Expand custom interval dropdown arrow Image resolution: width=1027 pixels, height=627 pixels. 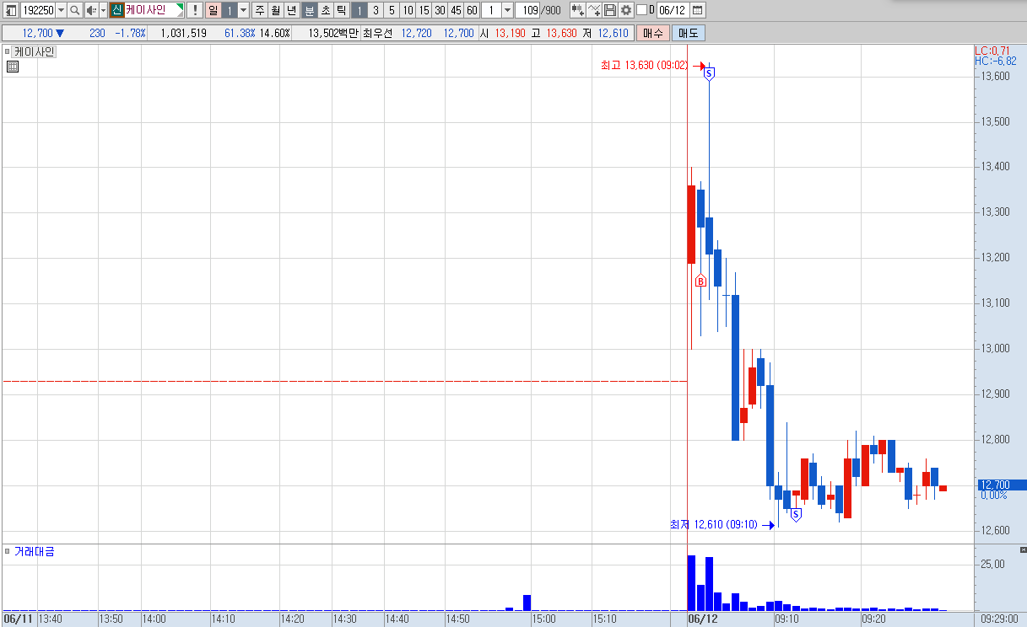click(507, 10)
